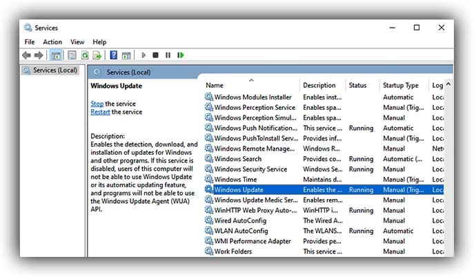This screenshot has height=277, width=474.
Task: Go back with the toolbar Back arrow
Action: tap(27, 55)
